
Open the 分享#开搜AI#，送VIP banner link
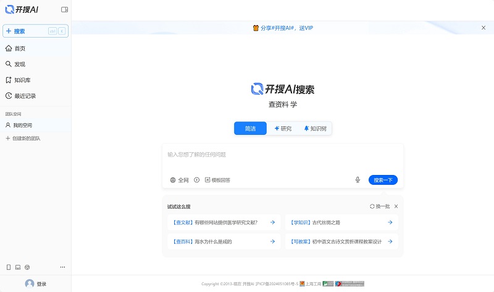[287, 28]
